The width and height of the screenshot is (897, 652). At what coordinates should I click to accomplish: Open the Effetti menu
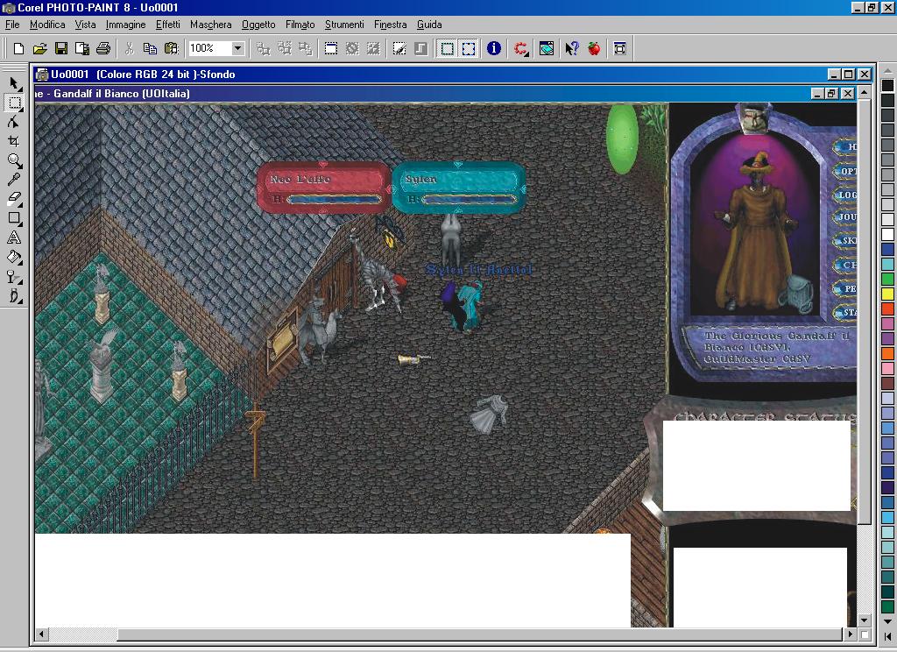[168, 25]
